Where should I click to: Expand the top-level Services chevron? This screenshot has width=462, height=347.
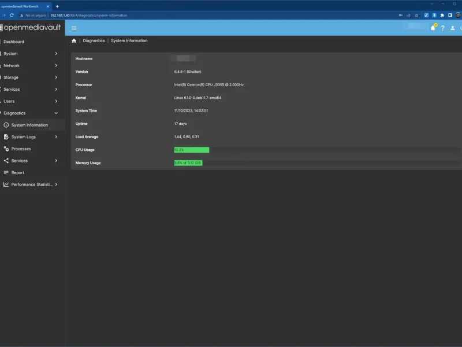coord(56,90)
